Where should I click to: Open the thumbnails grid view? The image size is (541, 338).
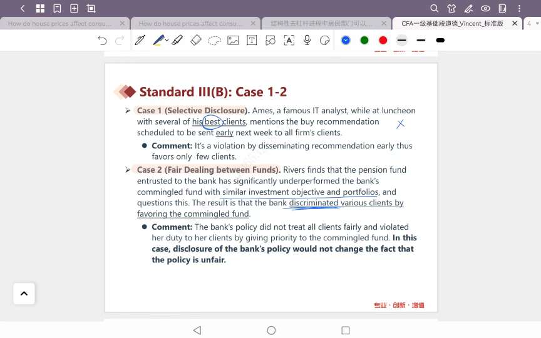point(40,8)
